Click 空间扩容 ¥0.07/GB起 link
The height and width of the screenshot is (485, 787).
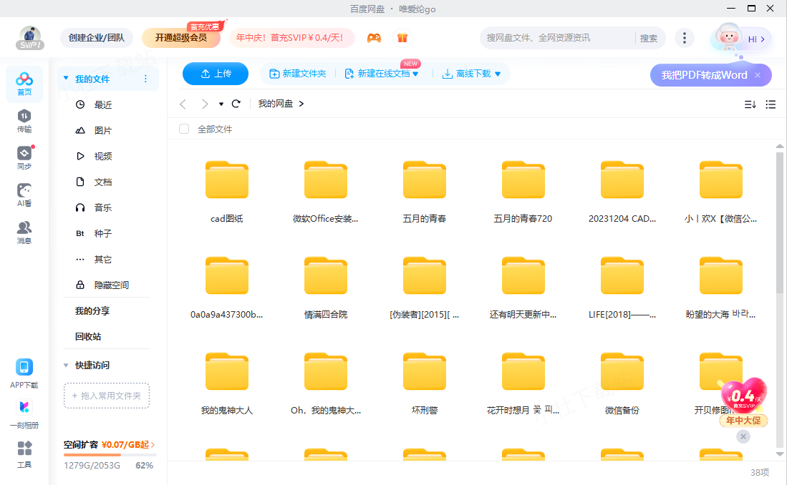tap(109, 444)
